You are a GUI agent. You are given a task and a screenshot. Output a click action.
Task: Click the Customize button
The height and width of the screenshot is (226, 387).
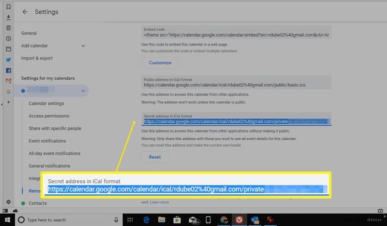[x=160, y=62]
